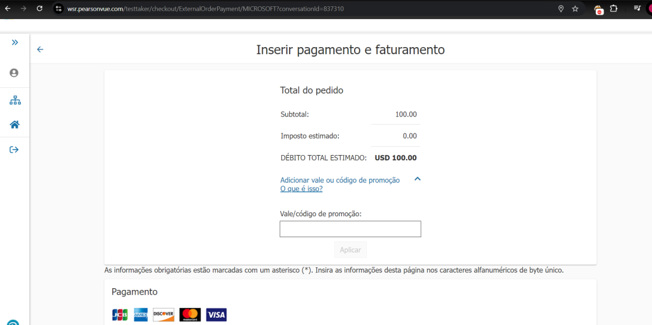Open the media control icon in browser toolbar

pyautogui.click(x=637, y=9)
